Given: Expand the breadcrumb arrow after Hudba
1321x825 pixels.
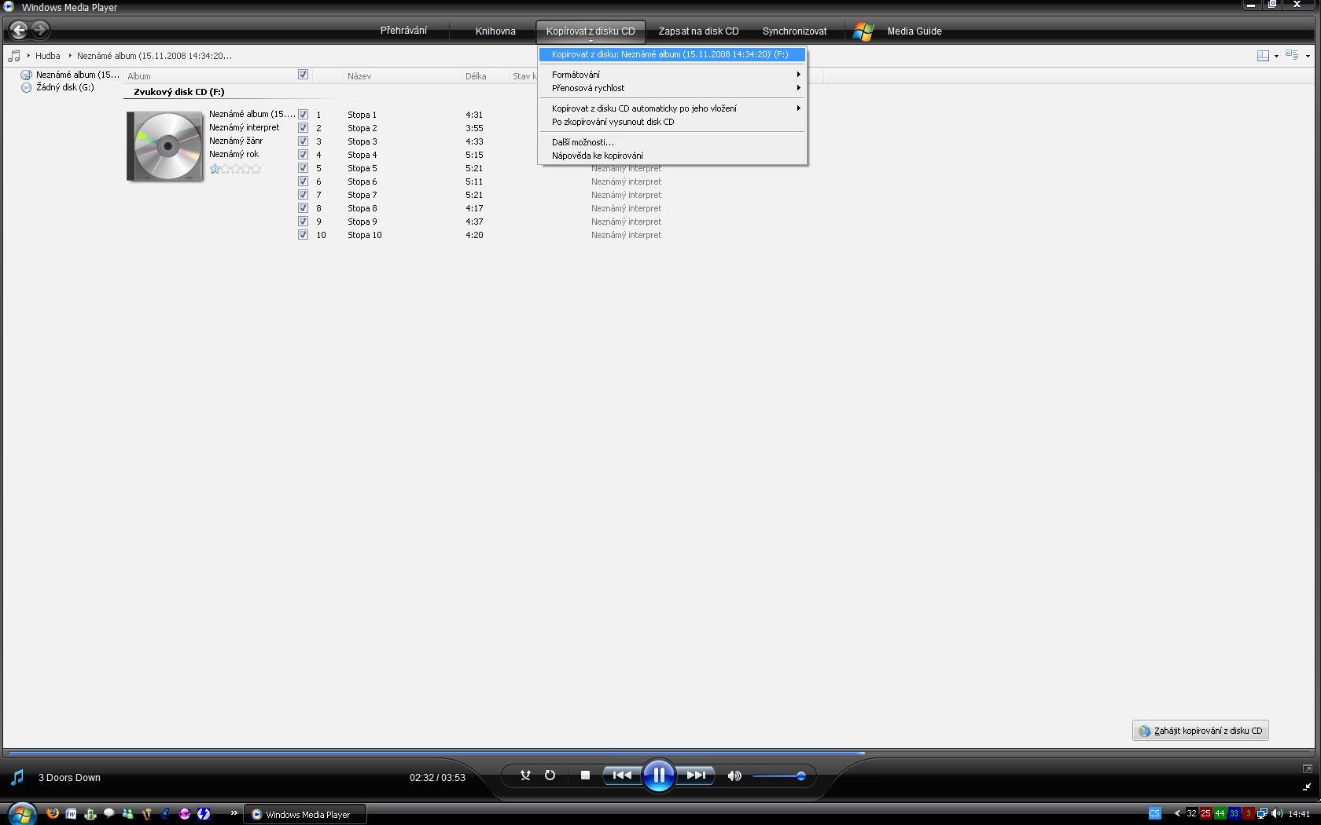Looking at the screenshot, I should pyautogui.click(x=69, y=56).
